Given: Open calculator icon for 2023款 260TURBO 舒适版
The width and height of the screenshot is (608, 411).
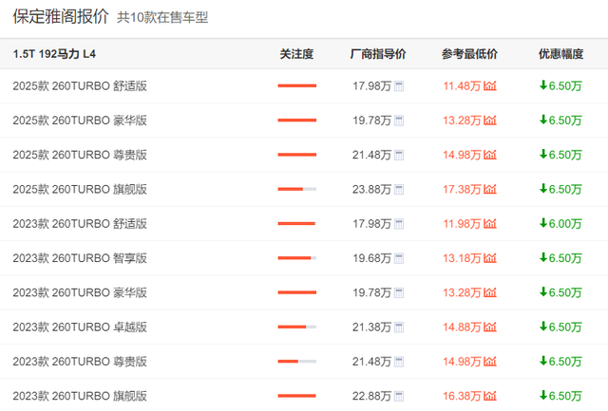Looking at the screenshot, I should click(399, 224).
